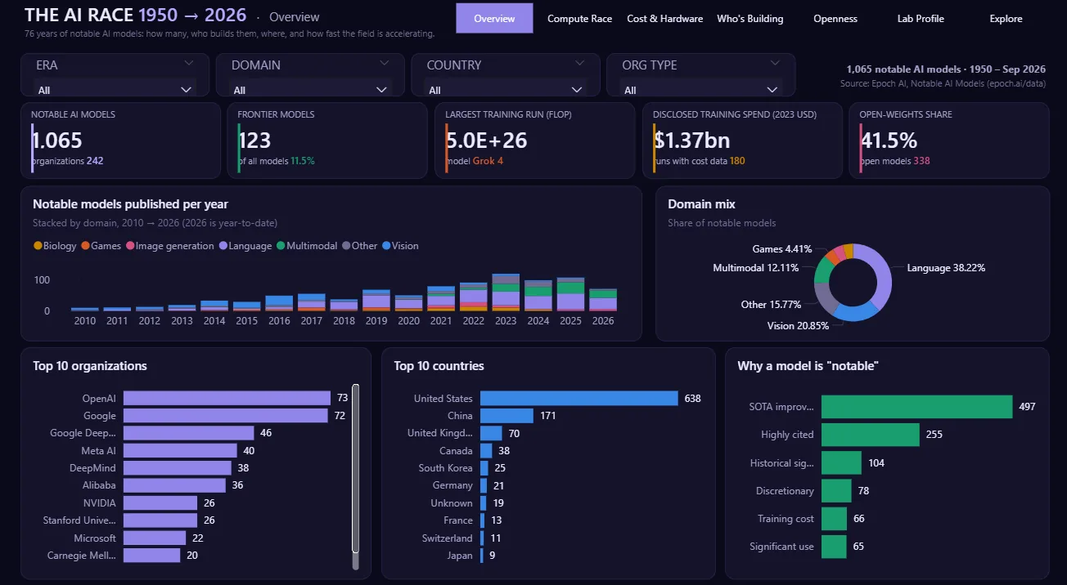Go to the Explore tab

1006,18
